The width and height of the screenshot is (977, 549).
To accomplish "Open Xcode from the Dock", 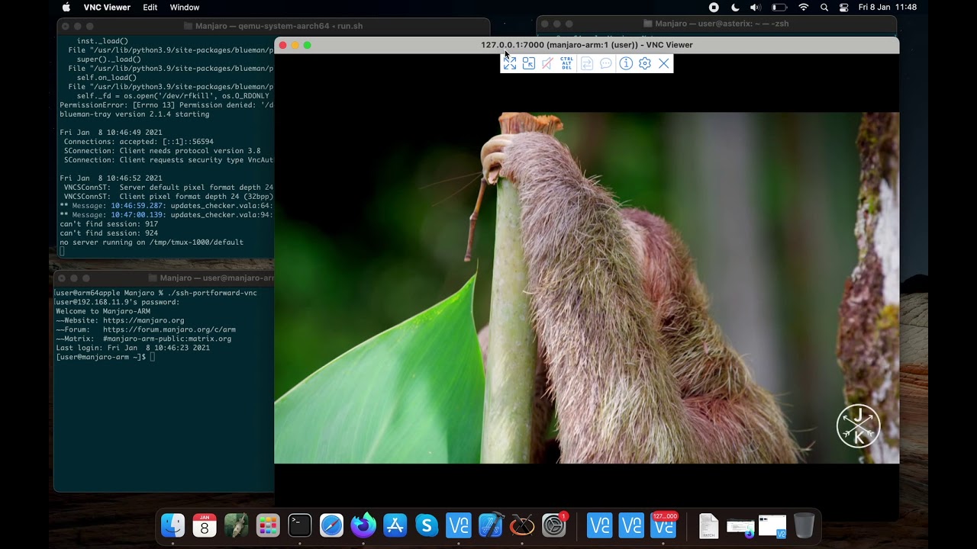I will tap(490, 525).
